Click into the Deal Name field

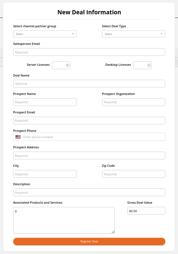tap(89, 84)
